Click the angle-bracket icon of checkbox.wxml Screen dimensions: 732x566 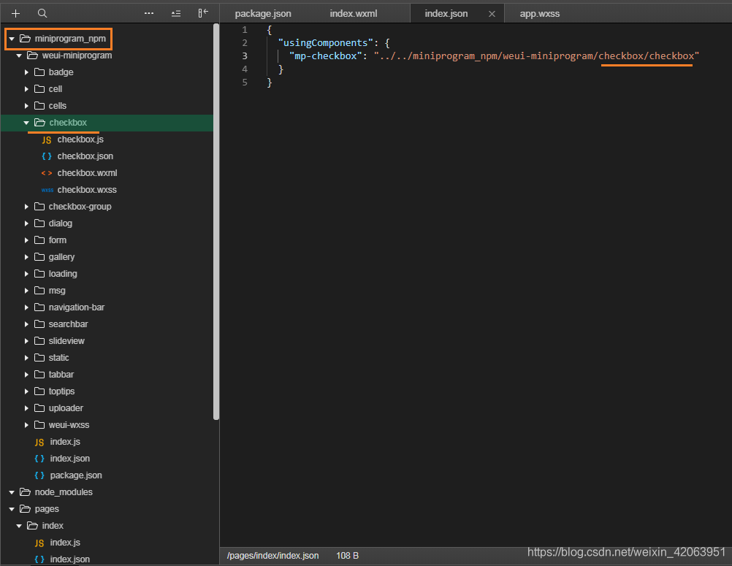[47, 173]
